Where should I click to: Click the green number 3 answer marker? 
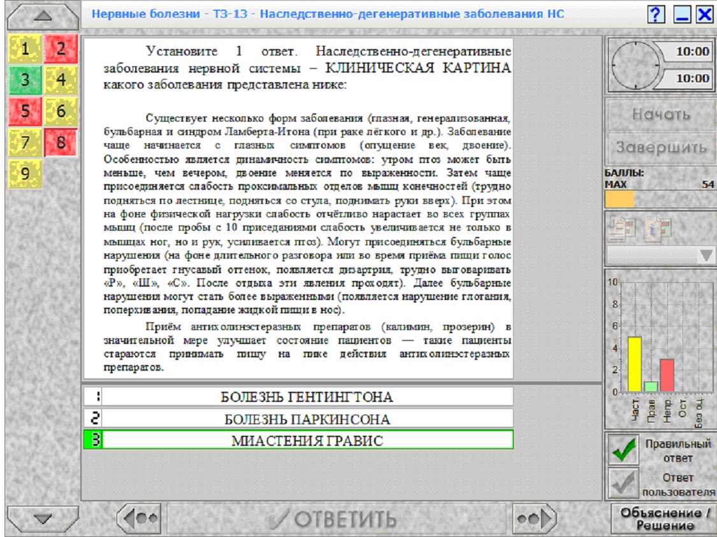pos(93,440)
